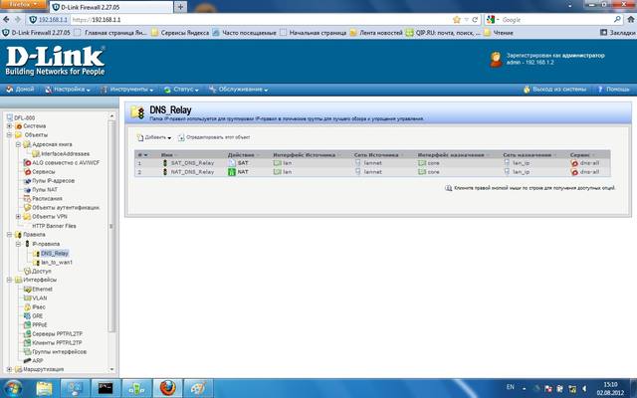Click the GRE tree icon
637x398 pixels.
(x=27, y=316)
